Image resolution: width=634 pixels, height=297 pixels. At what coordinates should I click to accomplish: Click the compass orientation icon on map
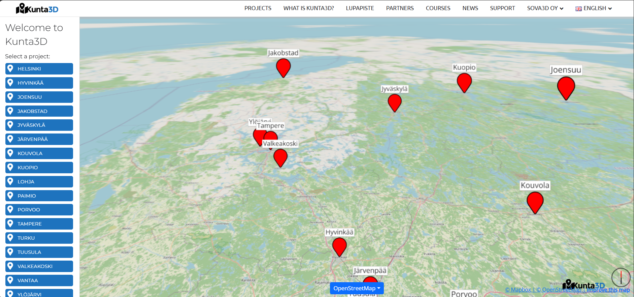621,277
